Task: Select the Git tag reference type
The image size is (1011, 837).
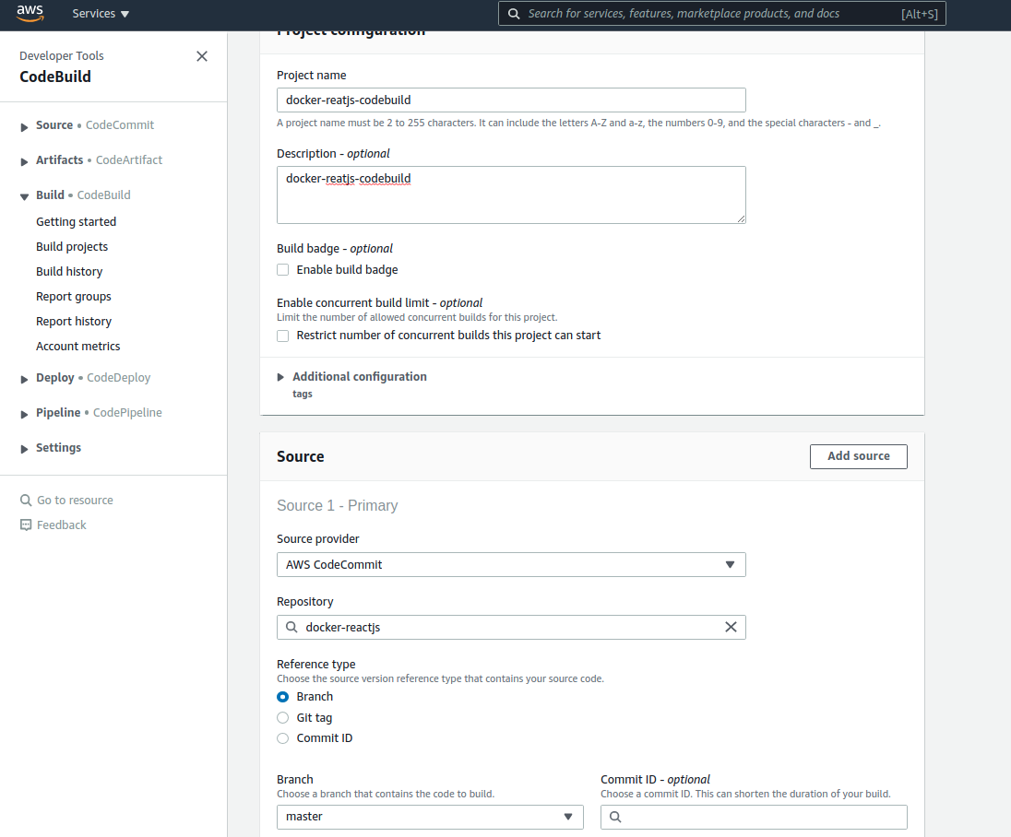Action: tap(282, 717)
